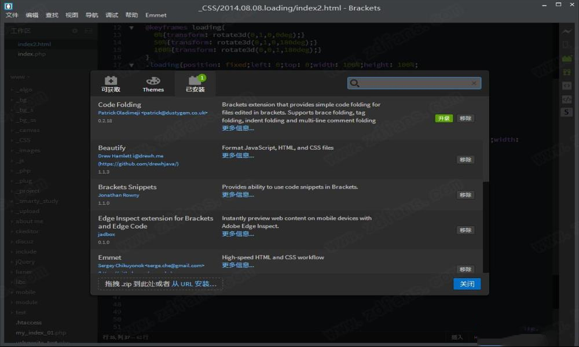Click 升级 to update Code Folding
Image resolution: width=579 pixels, height=347 pixels.
pyautogui.click(x=444, y=118)
